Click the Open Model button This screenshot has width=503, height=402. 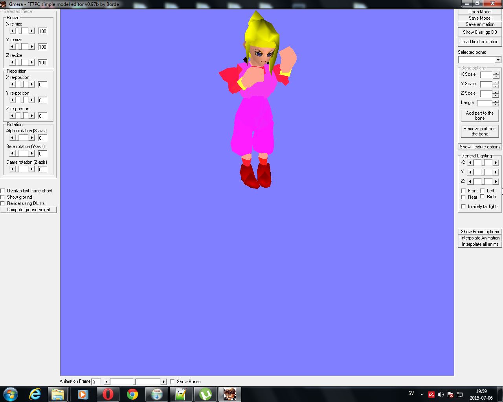pyautogui.click(x=480, y=12)
